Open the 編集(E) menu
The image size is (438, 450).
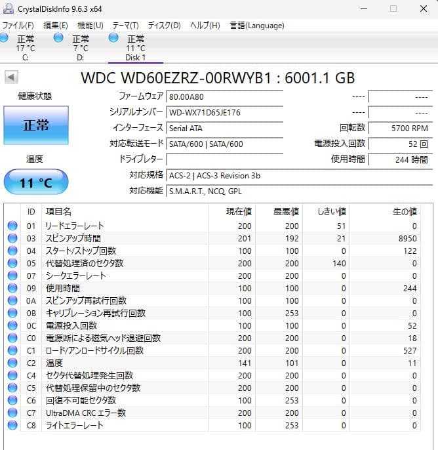[56, 26]
